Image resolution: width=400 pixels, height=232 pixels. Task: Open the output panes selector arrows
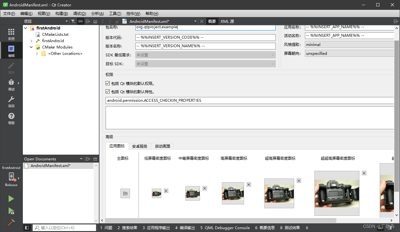[307, 228]
